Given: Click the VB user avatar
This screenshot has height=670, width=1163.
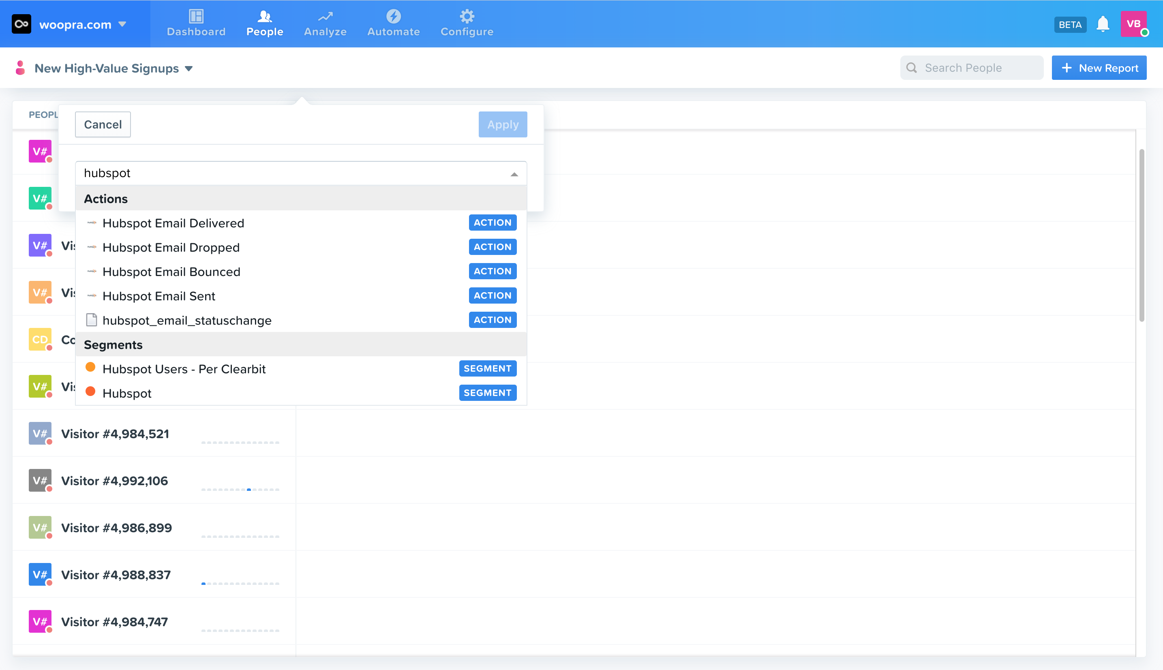Looking at the screenshot, I should pos(1133,24).
